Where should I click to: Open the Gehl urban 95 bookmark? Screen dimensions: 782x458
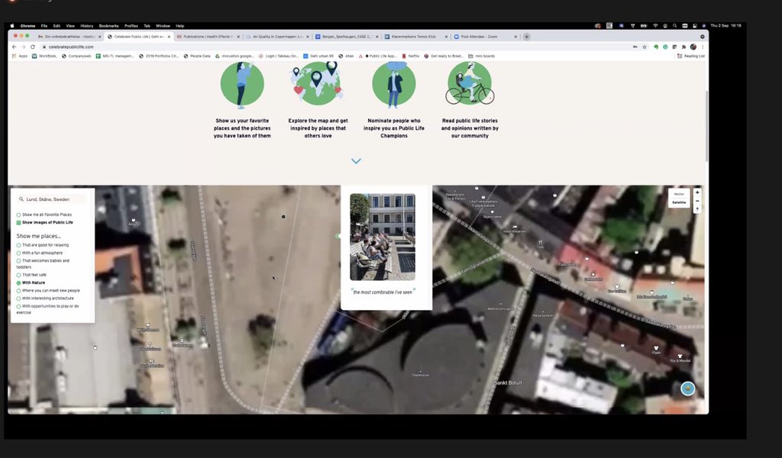[318, 56]
